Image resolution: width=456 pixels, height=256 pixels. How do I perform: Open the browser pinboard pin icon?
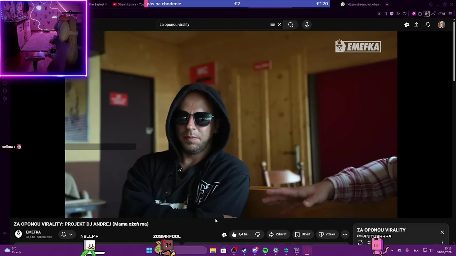pos(379,14)
